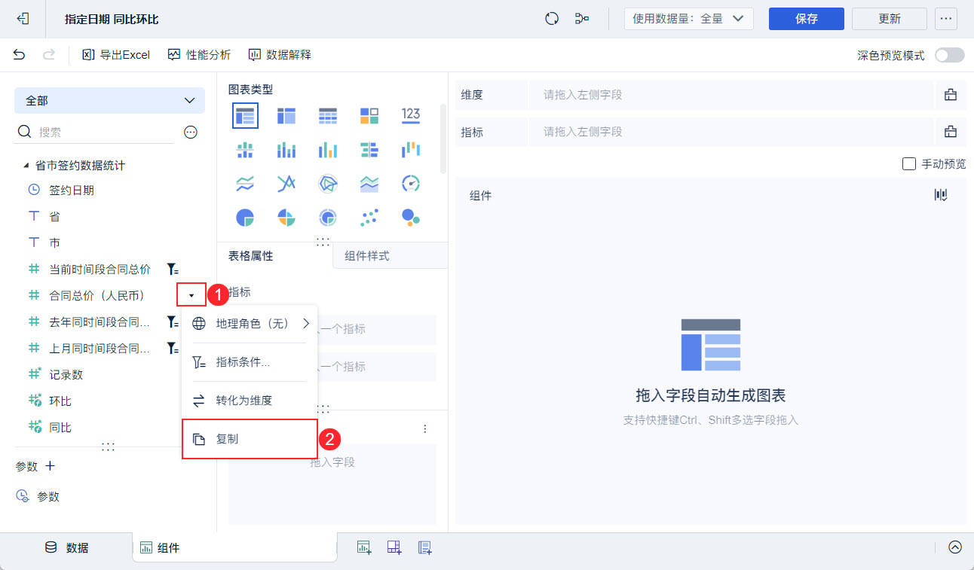974x570 pixels.
Task: Pick the area chart icon
Action: pos(369,183)
